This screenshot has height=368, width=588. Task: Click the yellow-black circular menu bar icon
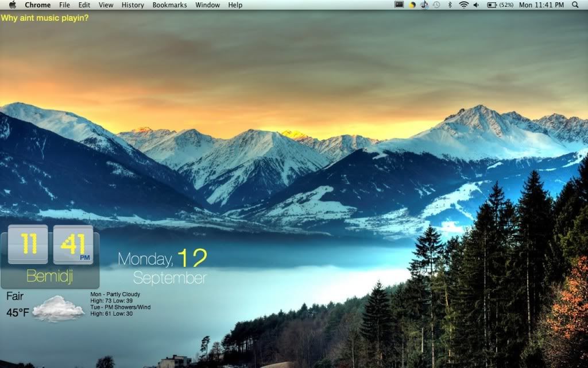click(412, 5)
